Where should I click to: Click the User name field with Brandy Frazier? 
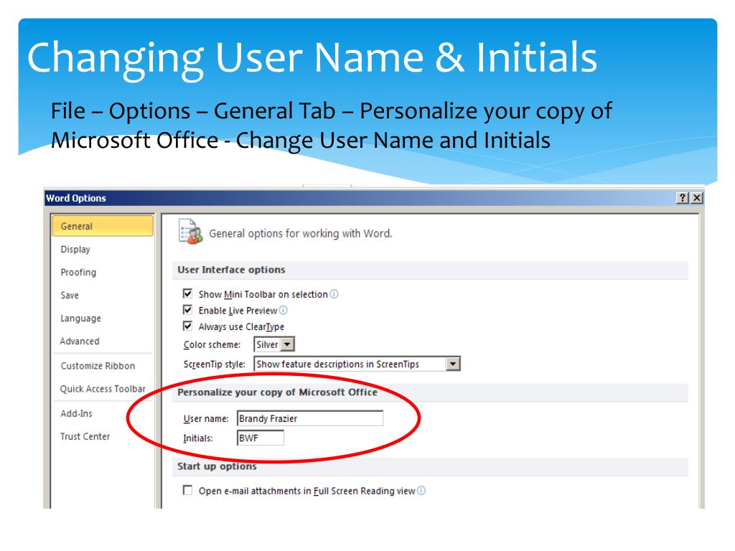[310, 418]
